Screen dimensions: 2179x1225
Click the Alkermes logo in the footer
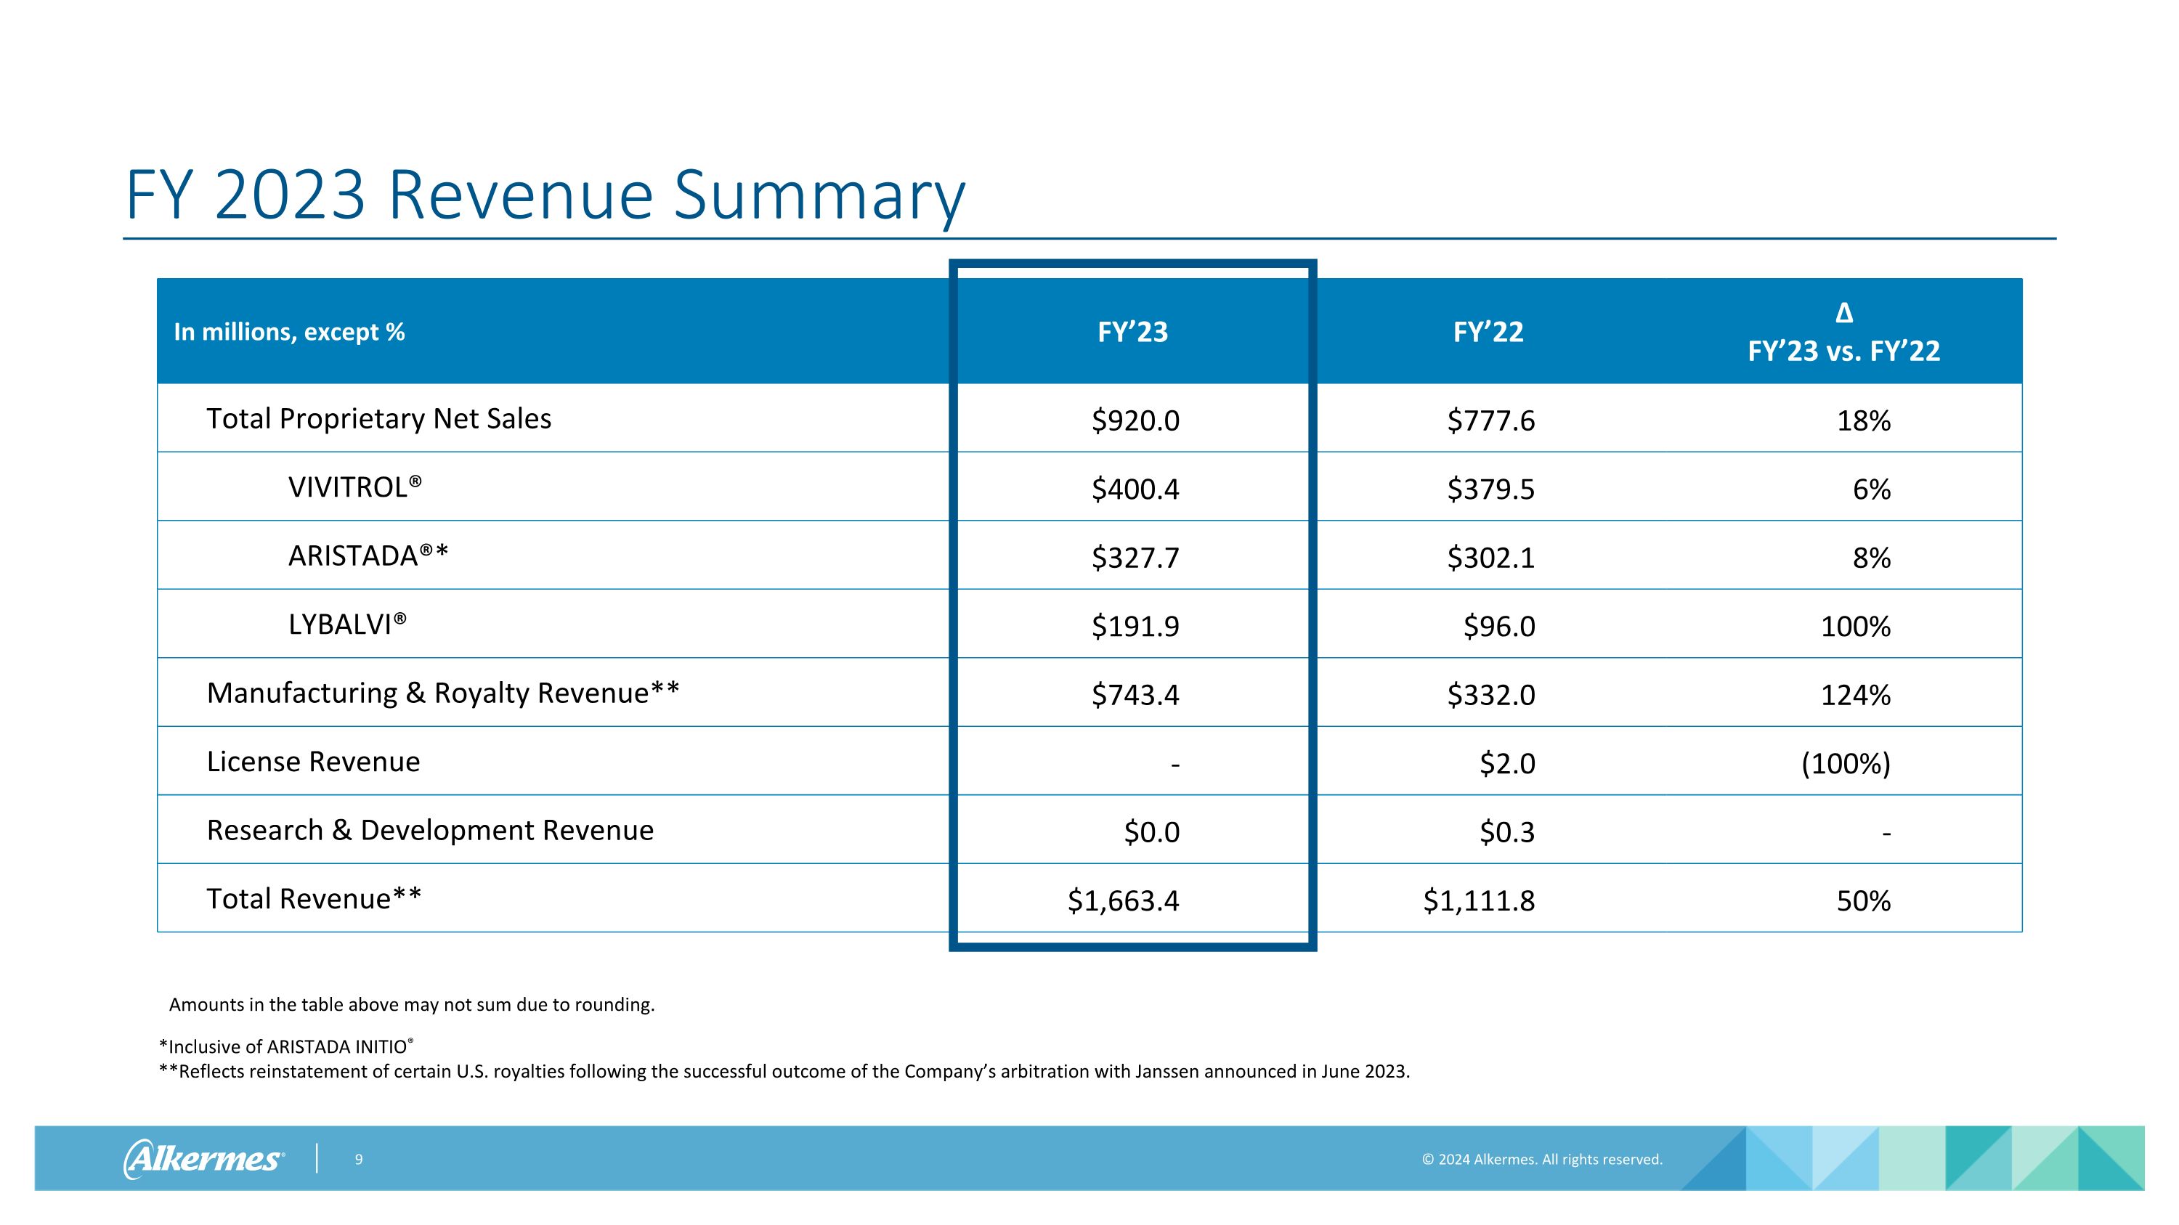point(203,1158)
